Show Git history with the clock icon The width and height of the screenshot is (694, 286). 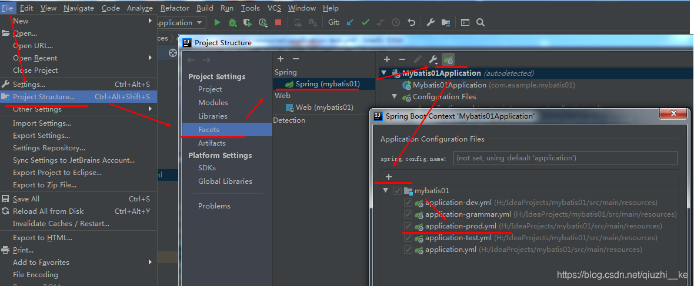[x=396, y=22]
